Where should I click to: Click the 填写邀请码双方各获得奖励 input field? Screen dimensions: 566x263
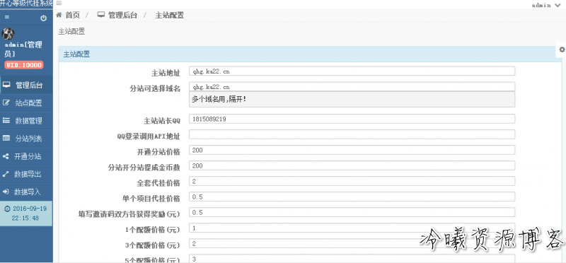[x=352, y=212]
